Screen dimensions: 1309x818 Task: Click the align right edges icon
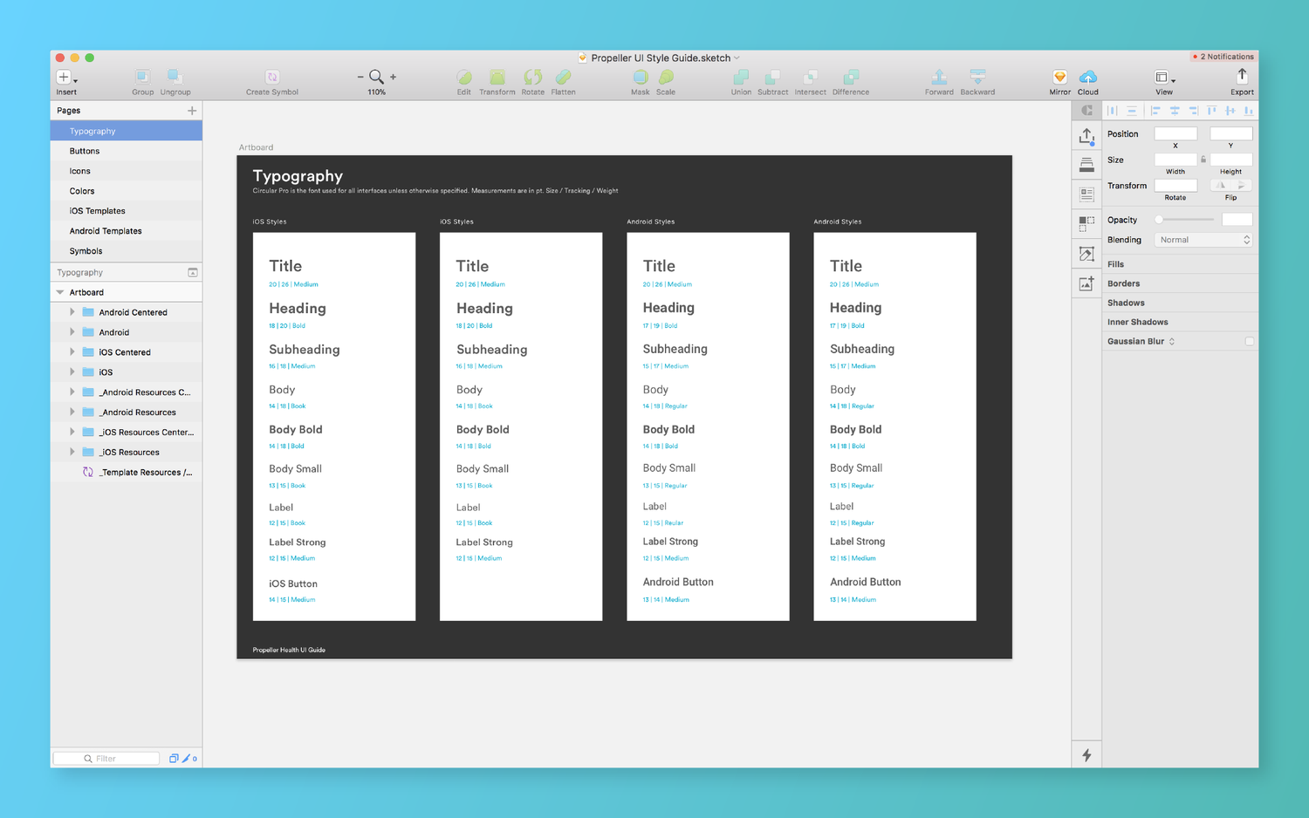[1193, 111]
